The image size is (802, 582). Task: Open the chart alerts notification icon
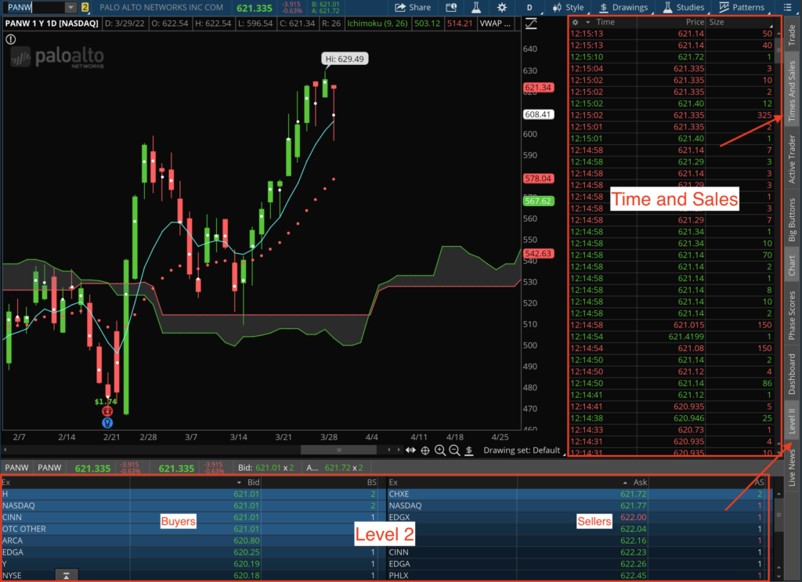point(451,7)
